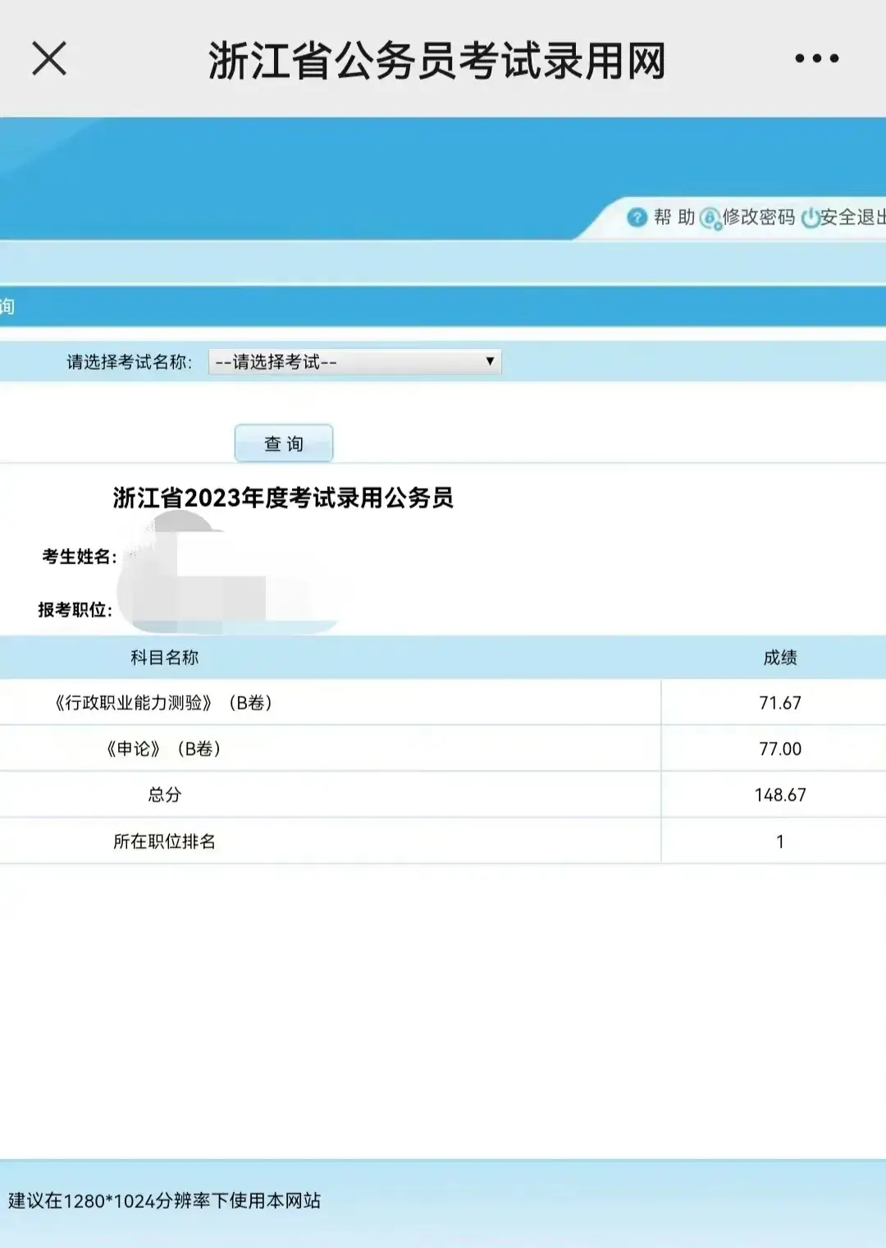Click the 总分 148.67 cell
Image resolution: width=886 pixels, height=1248 pixels.
tap(779, 794)
